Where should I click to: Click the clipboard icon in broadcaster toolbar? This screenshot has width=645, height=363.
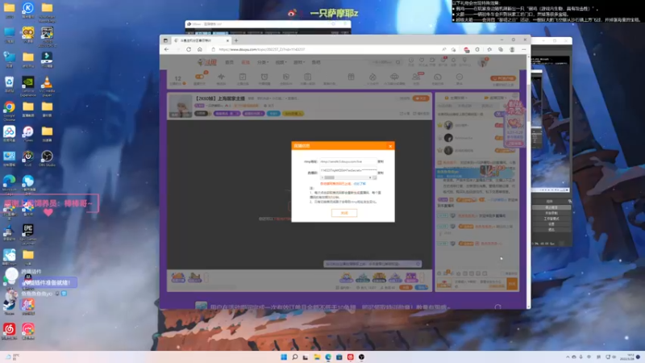(x=307, y=77)
